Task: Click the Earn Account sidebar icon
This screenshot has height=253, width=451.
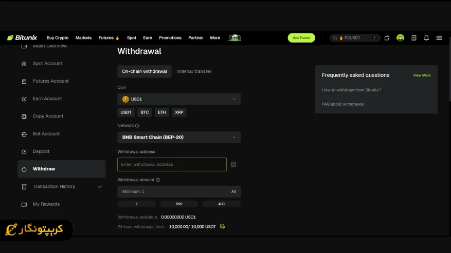Action: [x=24, y=99]
